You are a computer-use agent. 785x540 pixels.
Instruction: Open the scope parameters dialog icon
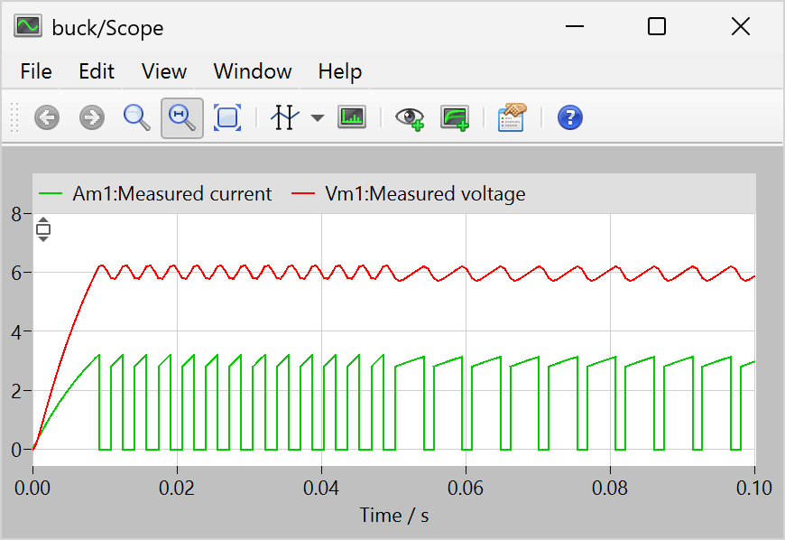point(512,117)
